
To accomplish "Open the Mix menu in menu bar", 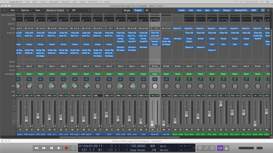I will [75, 2].
